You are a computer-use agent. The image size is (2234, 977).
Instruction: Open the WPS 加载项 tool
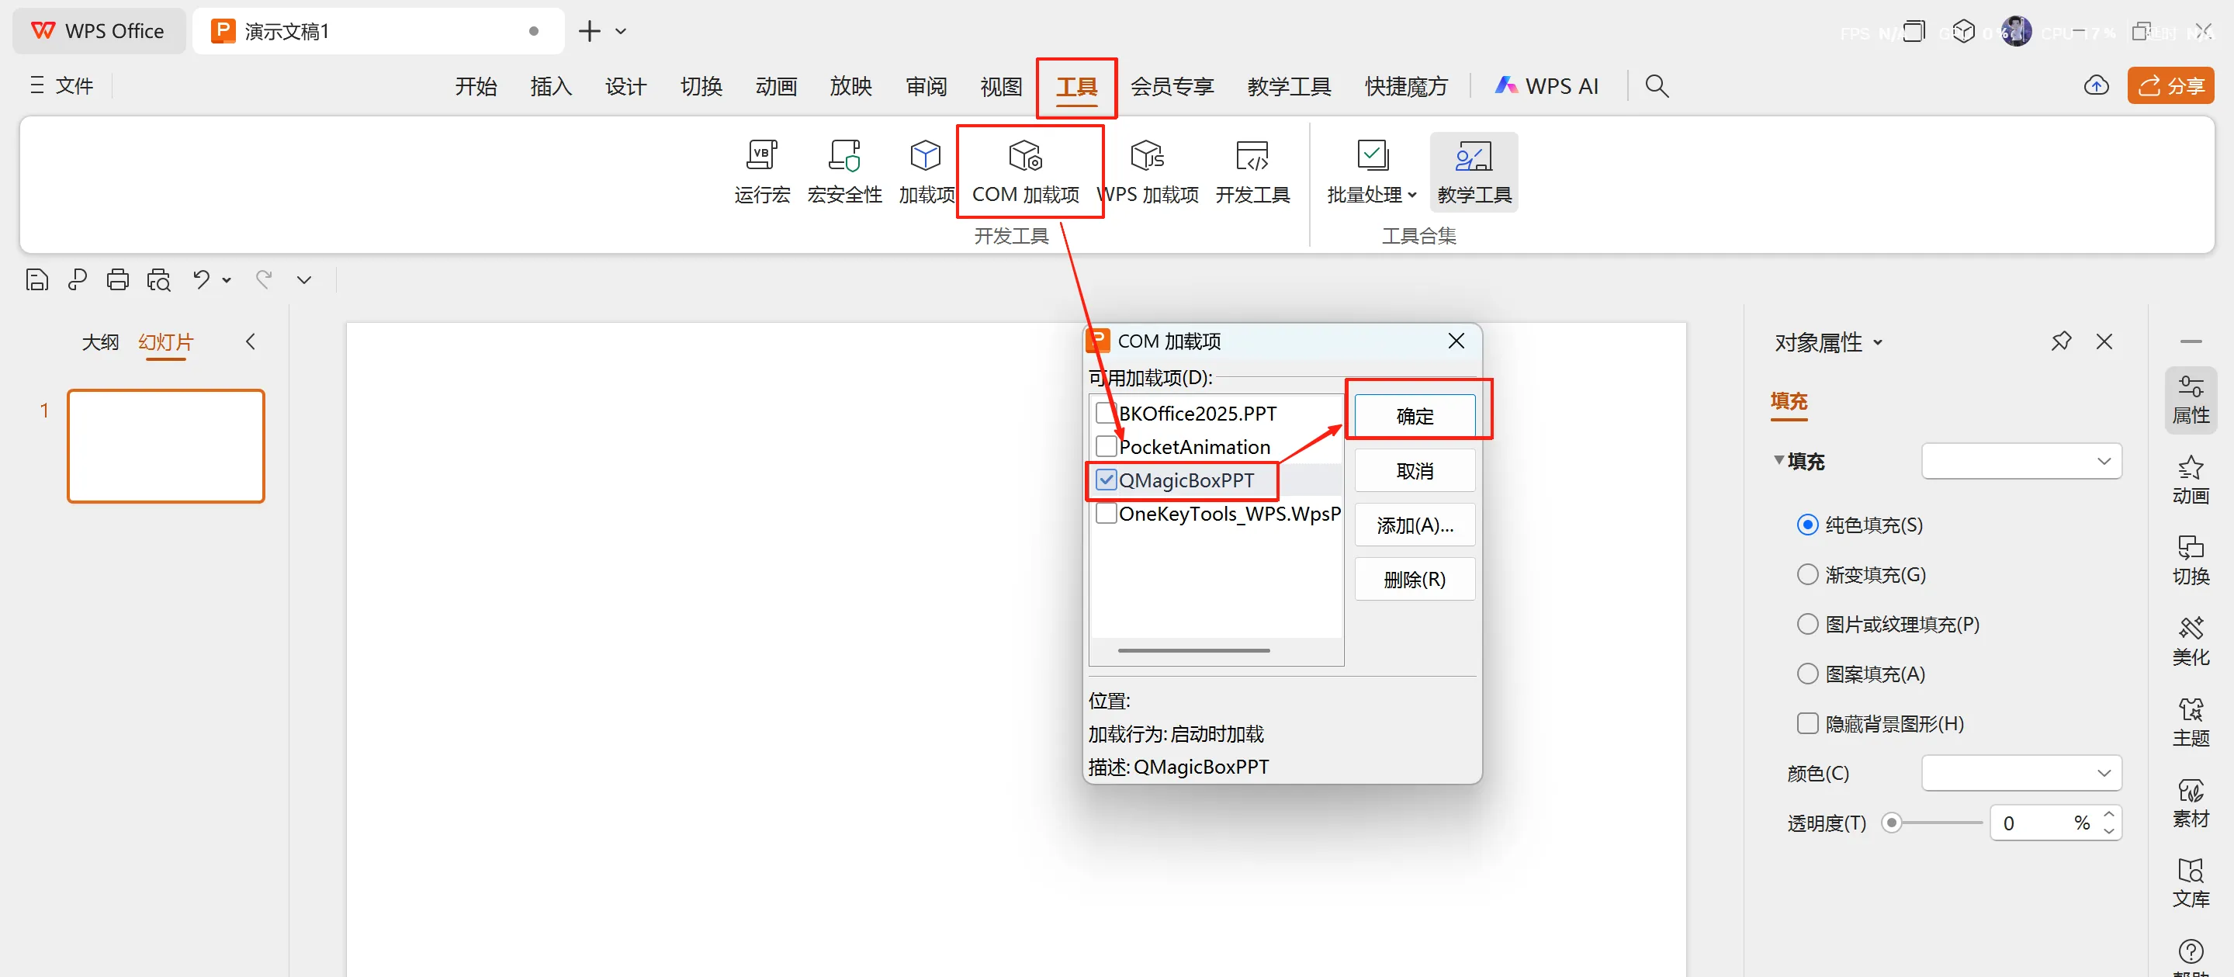[1146, 171]
